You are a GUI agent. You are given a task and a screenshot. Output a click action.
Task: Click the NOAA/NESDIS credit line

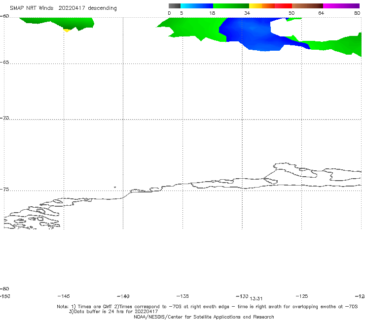click(204, 317)
